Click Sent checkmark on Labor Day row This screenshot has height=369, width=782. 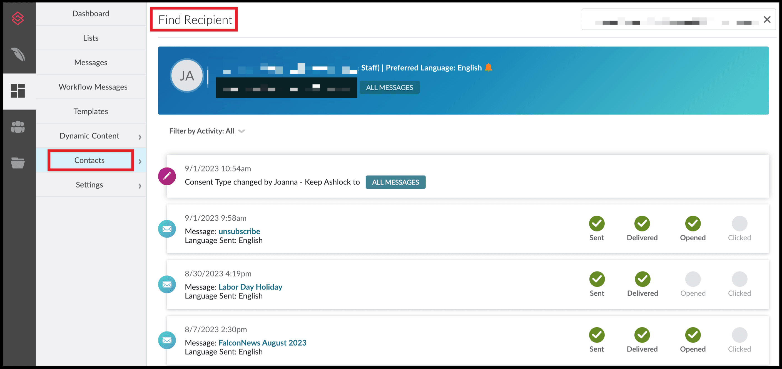[x=597, y=279]
